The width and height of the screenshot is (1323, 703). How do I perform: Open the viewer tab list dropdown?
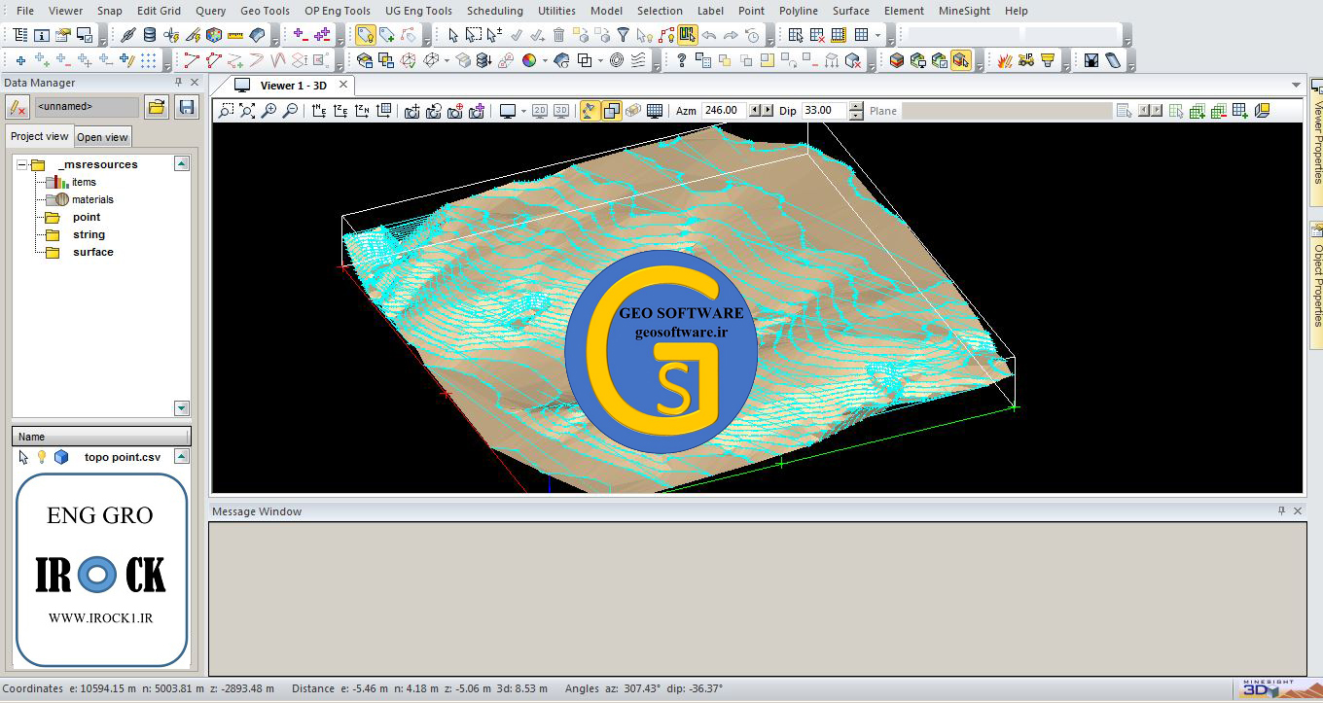(x=1297, y=86)
